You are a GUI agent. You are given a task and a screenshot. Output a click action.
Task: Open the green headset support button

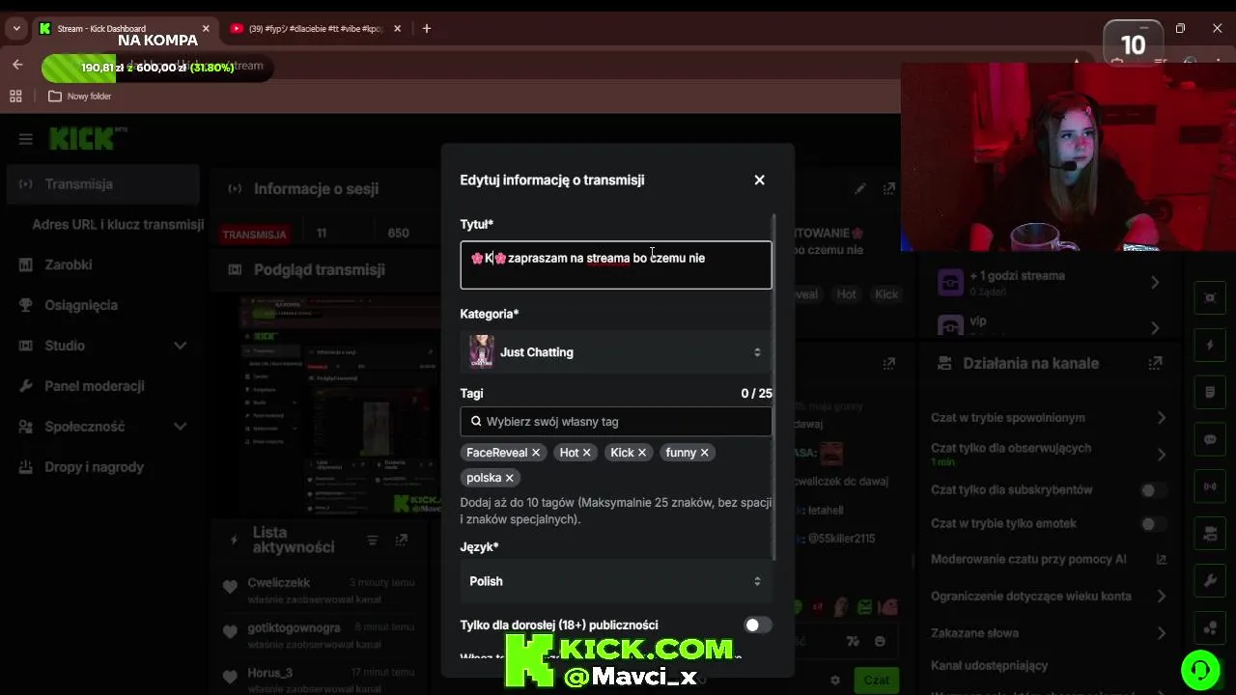point(1200,670)
